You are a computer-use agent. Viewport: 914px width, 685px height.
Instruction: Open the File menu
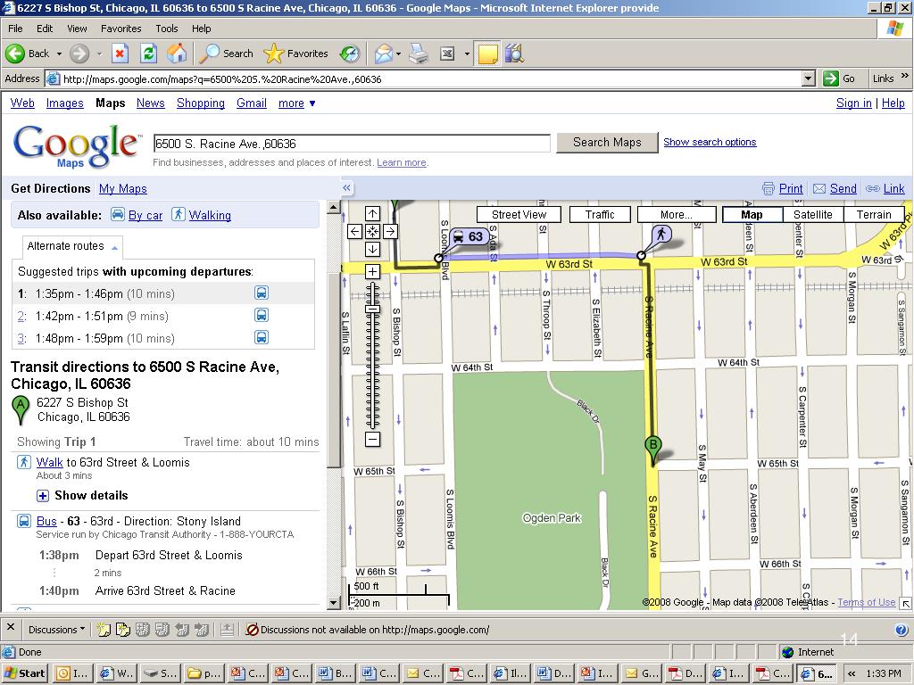click(x=15, y=29)
